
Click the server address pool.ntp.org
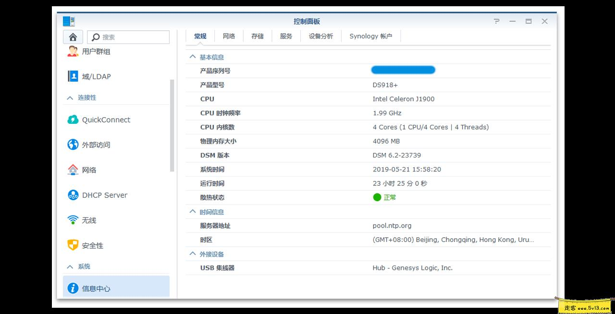392,225
